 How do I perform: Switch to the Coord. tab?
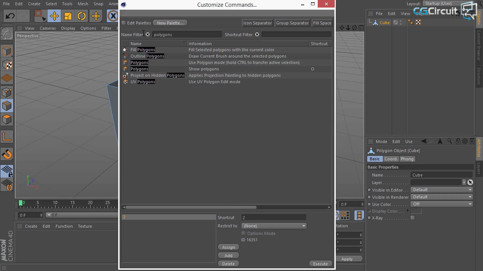(391, 159)
